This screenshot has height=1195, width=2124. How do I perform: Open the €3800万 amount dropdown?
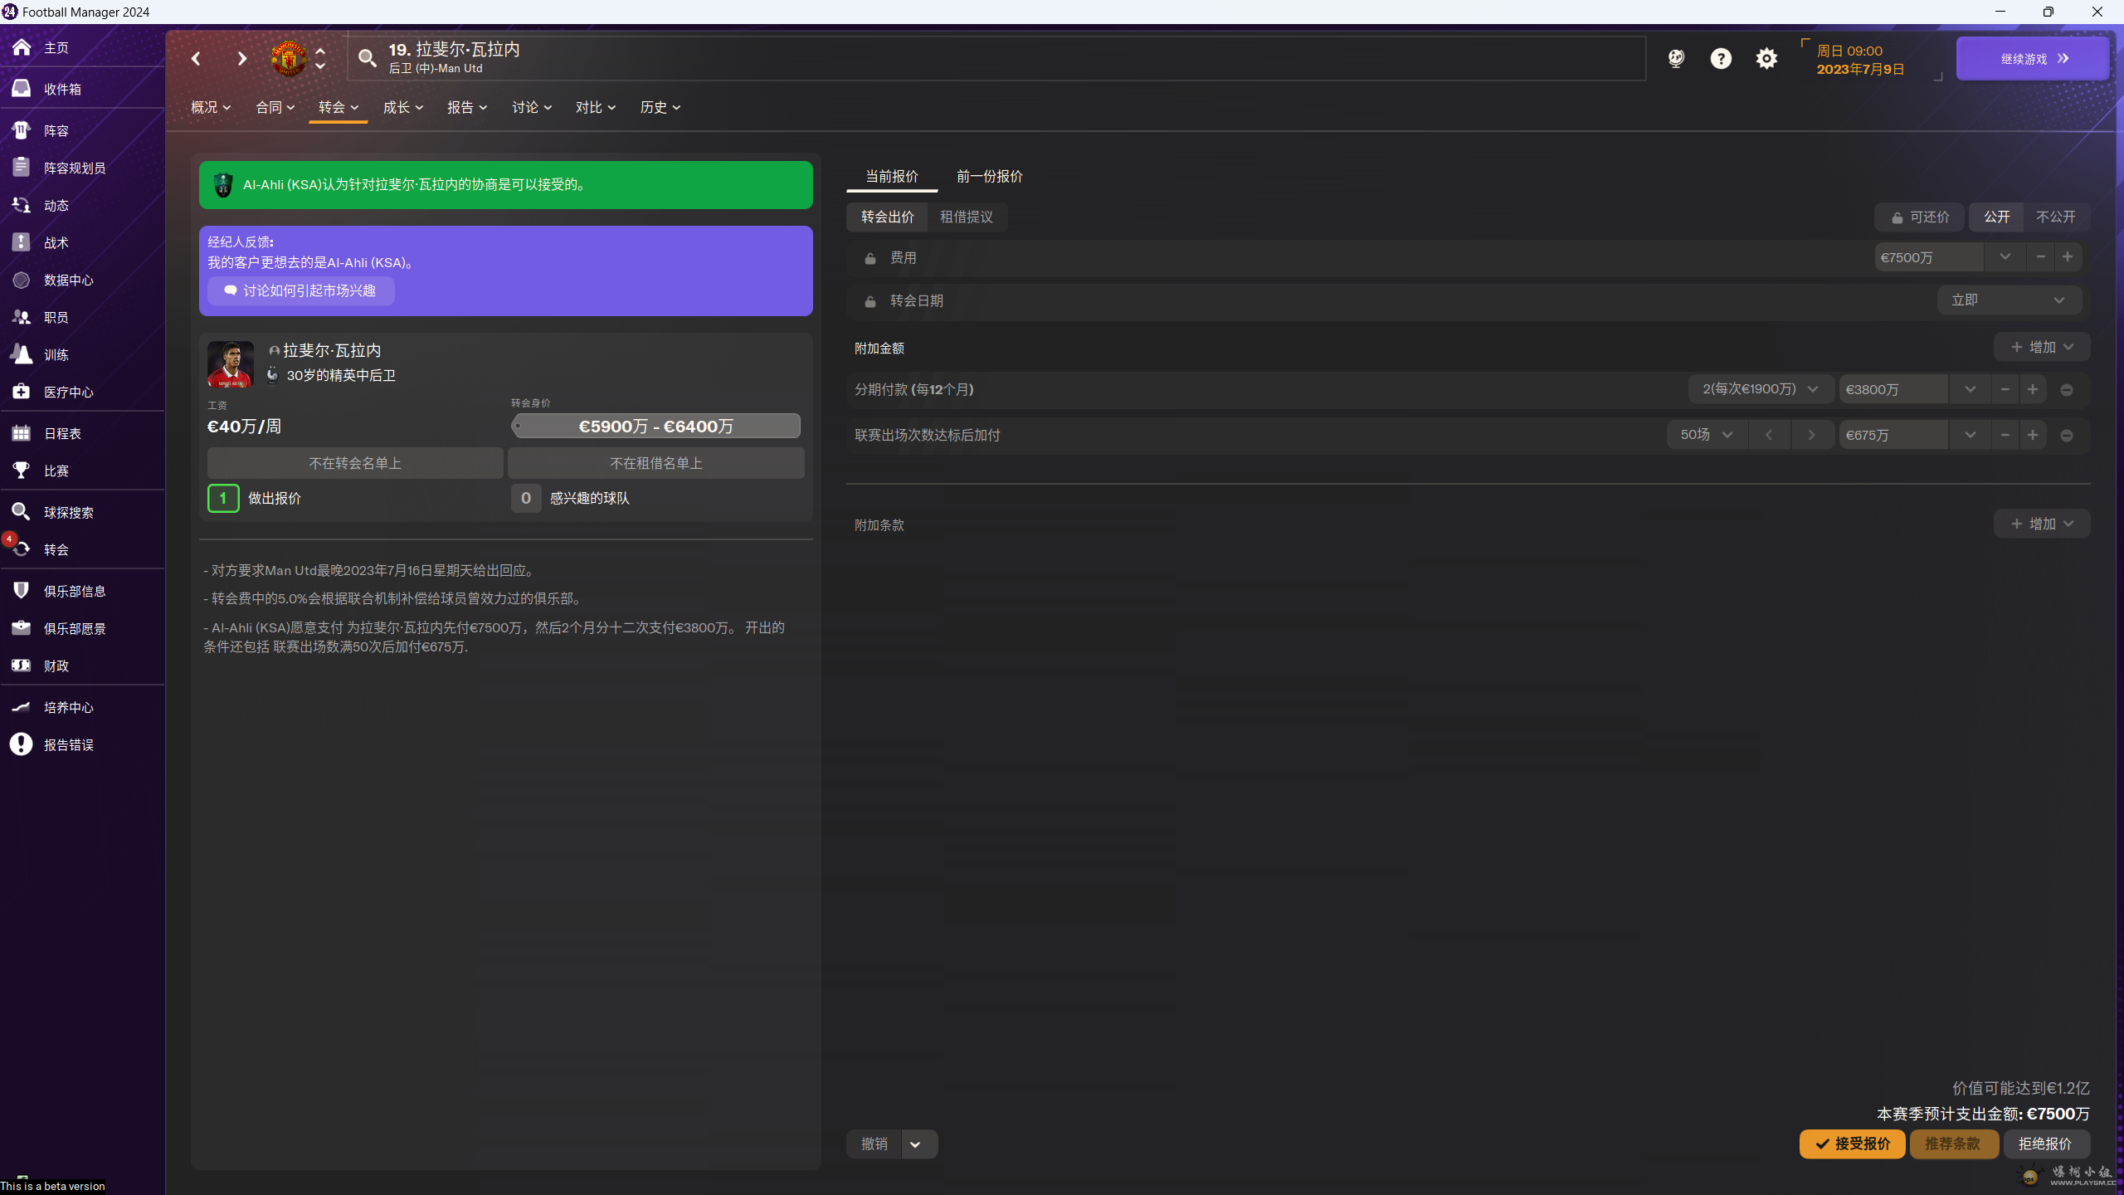[1970, 389]
